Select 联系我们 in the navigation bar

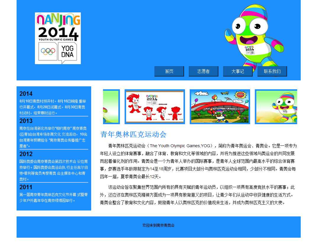[x=272, y=71]
